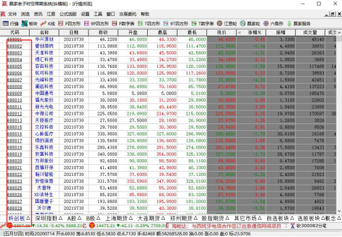Open the 工具 menu

tap(98, 14)
